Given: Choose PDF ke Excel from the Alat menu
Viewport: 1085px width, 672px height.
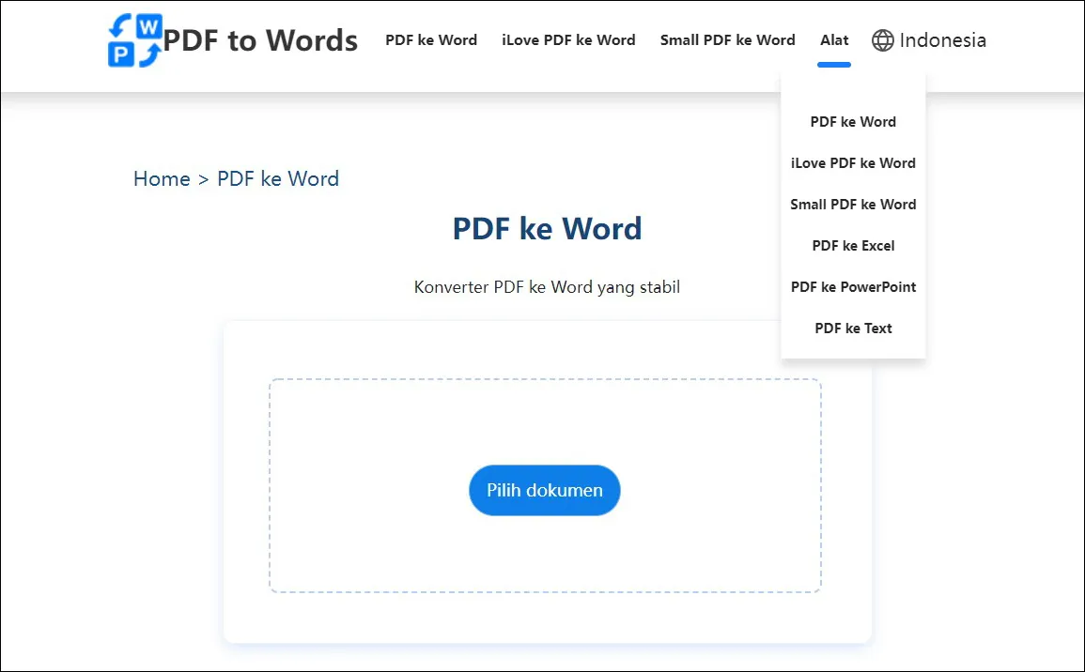Looking at the screenshot, I should pyautogui.click(x=853, y=245).
